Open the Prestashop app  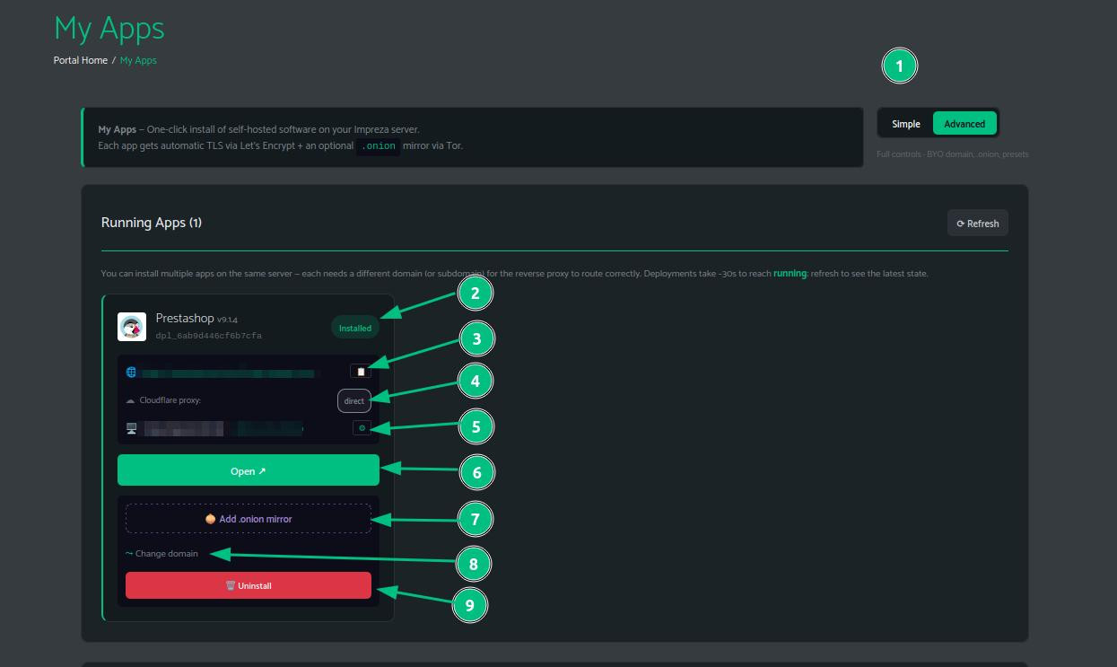(x=249, y=470)
